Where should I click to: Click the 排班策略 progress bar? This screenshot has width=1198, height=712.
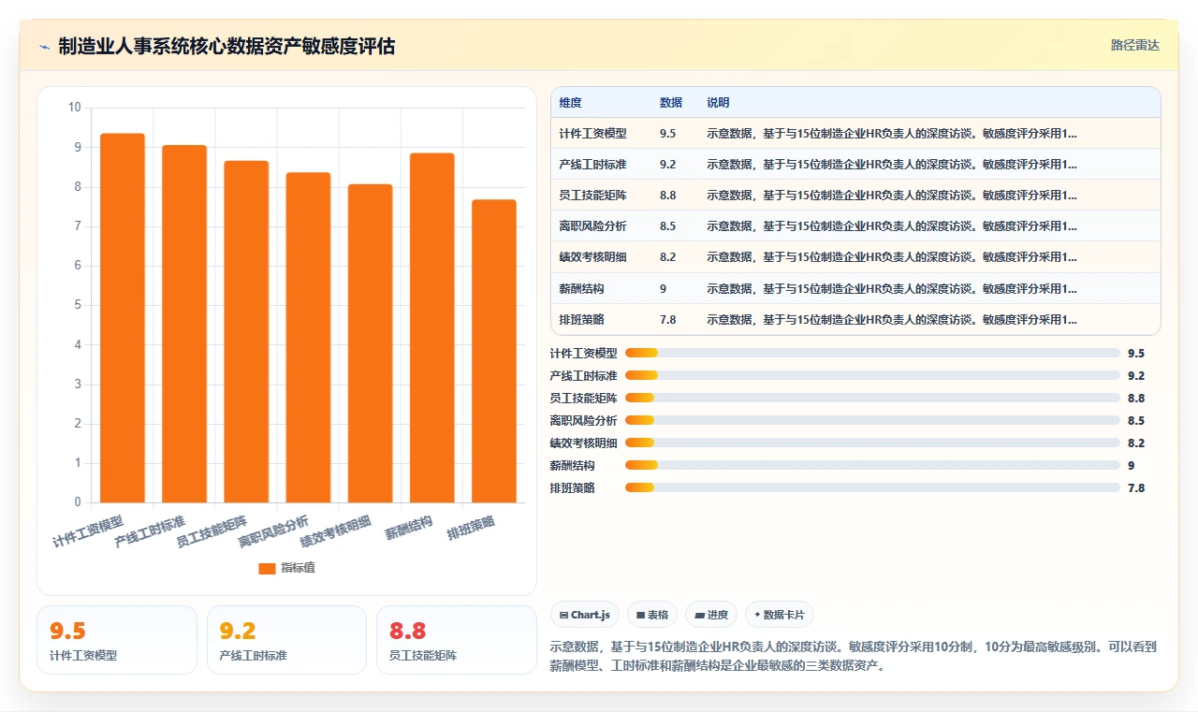click(872, 487)
